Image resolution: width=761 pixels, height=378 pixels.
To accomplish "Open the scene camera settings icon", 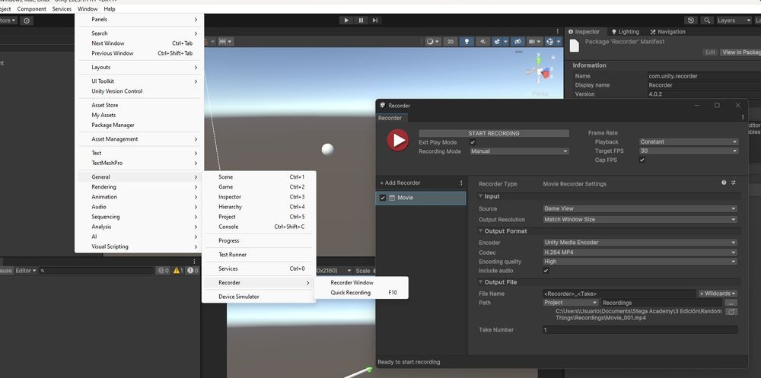I will point(534,42).
